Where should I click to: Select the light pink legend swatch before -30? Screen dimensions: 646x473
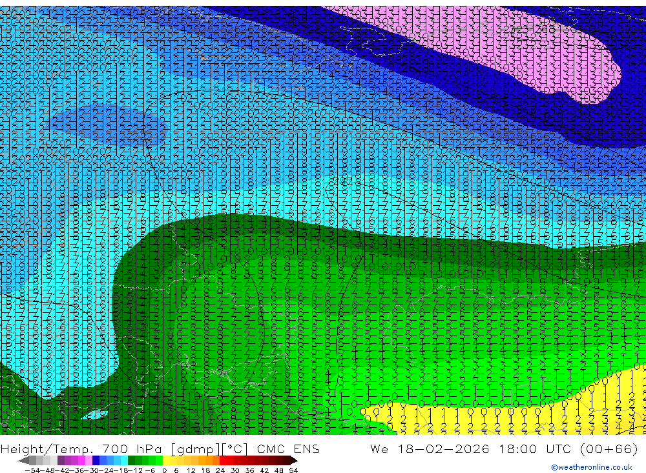89,461
